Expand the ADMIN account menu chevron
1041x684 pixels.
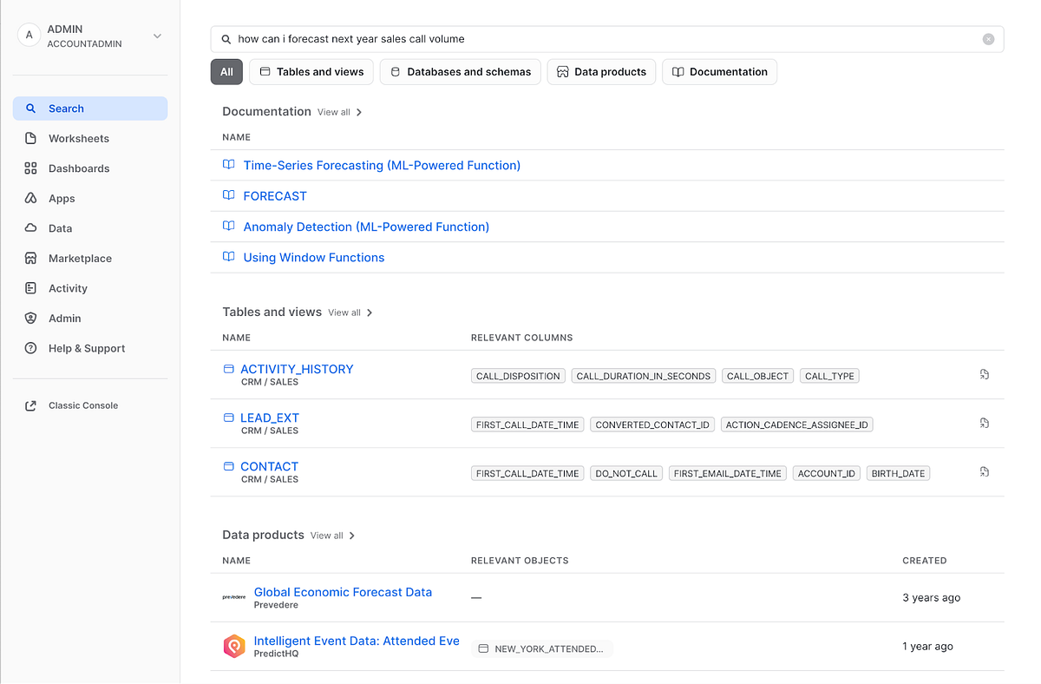(x=156, y=36)
